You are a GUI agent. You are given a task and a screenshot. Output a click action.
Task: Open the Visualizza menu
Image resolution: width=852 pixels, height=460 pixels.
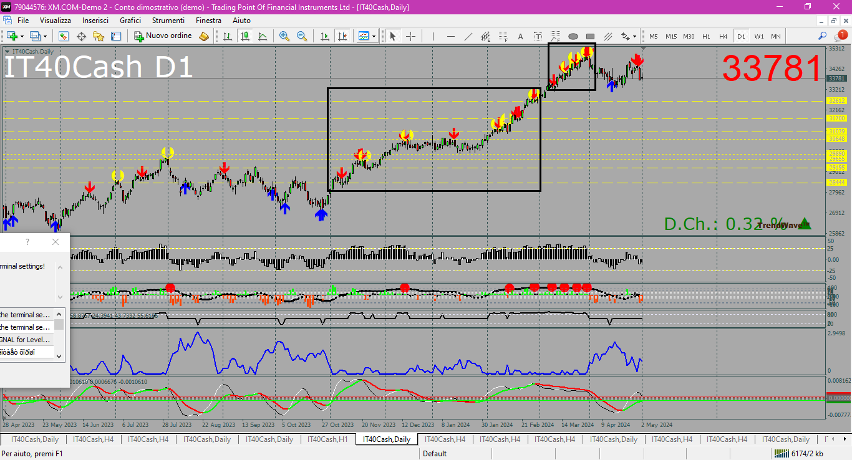(56, 21)
